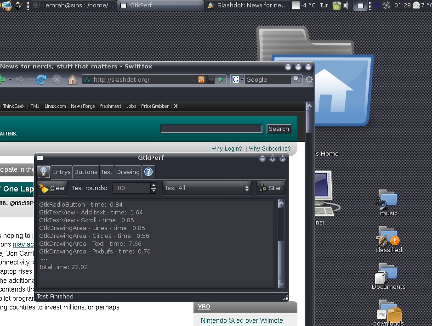
Task: Open the 'Why Subscribe?' link
Action: click(x=269, y=149)
